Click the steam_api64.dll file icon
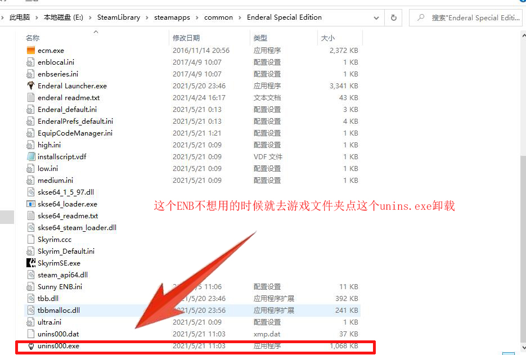 [30, 275]
